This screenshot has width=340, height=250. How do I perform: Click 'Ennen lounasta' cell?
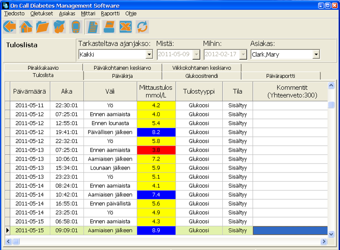110,124
